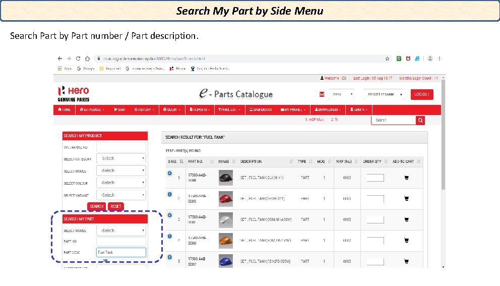The height and width of the screenshot is (286, 500).
Task: Open the CATALOGUE menu
Action: click(92, 109)
